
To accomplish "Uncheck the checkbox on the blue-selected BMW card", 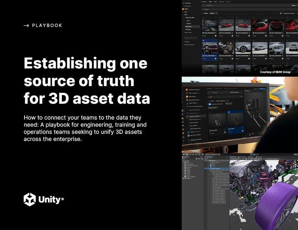I will click(203, 41).
